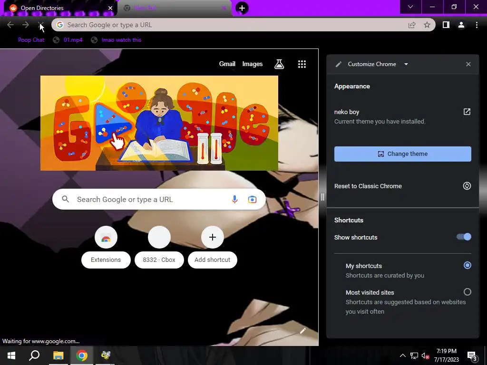Open the Google apps grid
The width and height of the screenshot is (487, 365).
[302, 64]
